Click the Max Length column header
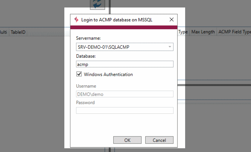This screenshot has width=251, height=152. [203, 32]
